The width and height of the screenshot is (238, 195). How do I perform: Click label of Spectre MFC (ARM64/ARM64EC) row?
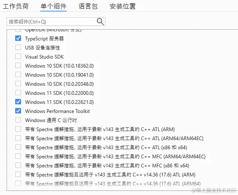tap(115, 157)
